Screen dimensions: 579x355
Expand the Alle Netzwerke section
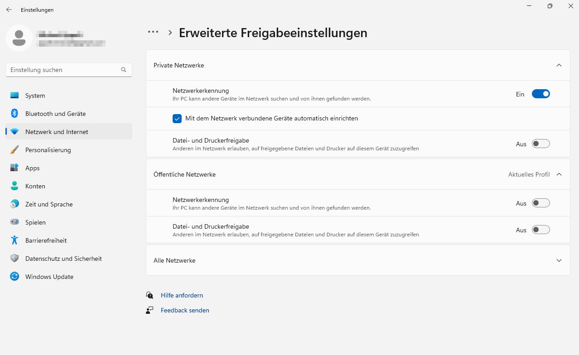(559, 260)
